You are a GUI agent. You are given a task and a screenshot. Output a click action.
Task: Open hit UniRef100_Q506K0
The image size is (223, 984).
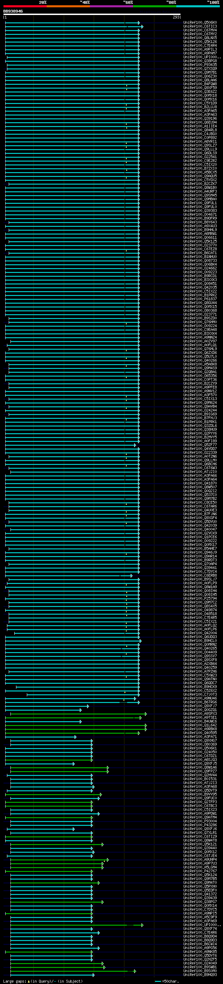(x=200, y=23)
